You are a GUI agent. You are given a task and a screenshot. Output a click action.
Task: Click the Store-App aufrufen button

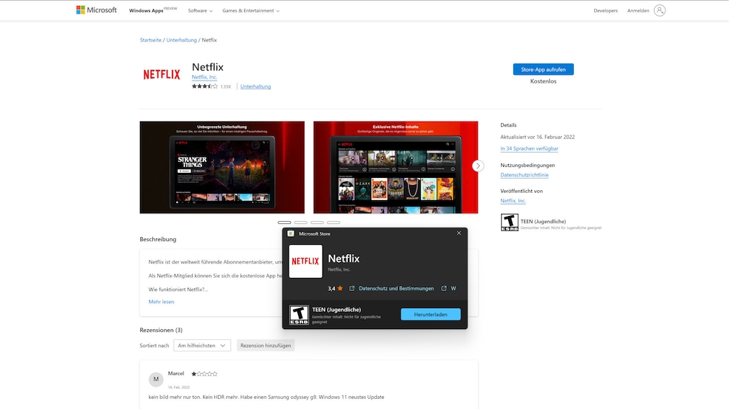coord(543,70)
